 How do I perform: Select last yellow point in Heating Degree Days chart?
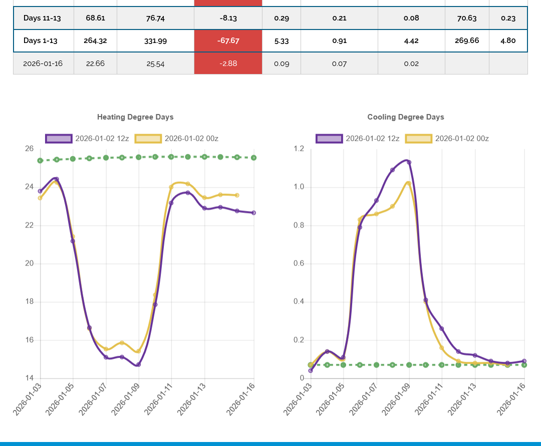click(x=237, y=195)
